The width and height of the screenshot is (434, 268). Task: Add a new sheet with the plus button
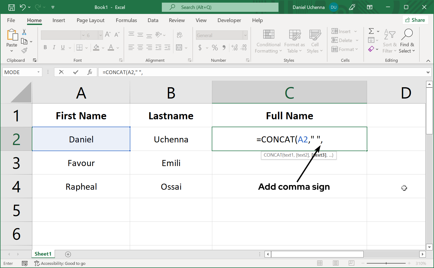coord(68,254)
